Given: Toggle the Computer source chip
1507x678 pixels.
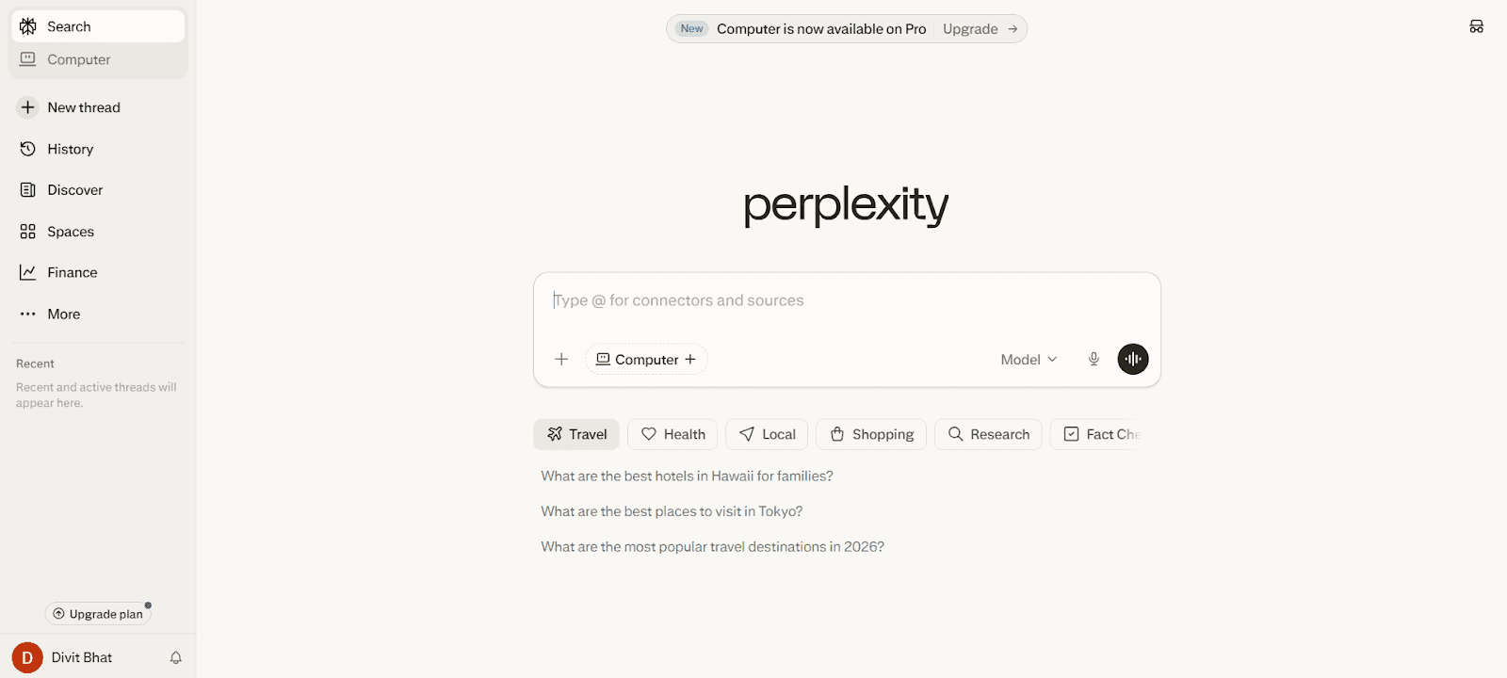Looking at the screenshot, I should pyautogui.click(x=645, y=359).
